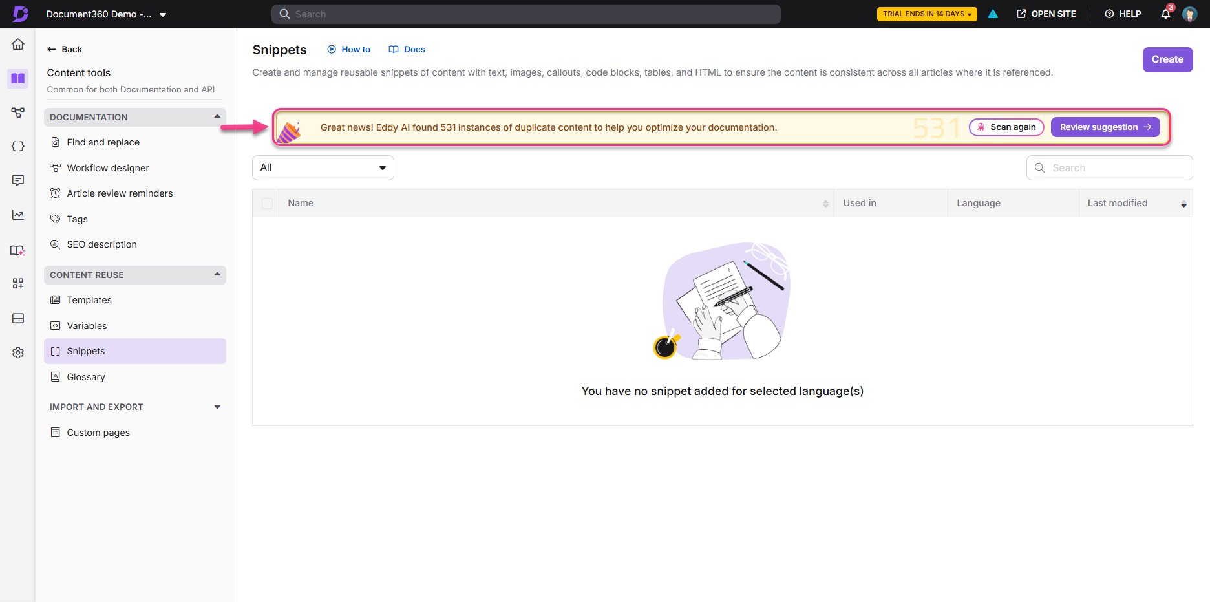Click the notification bell with badge
Screen dimensions: 1210x602
point(1165,14)
